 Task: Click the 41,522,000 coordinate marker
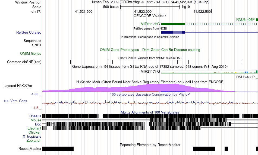coord(143,11)
